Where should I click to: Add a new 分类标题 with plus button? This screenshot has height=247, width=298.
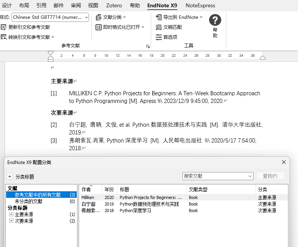point(10,176)
